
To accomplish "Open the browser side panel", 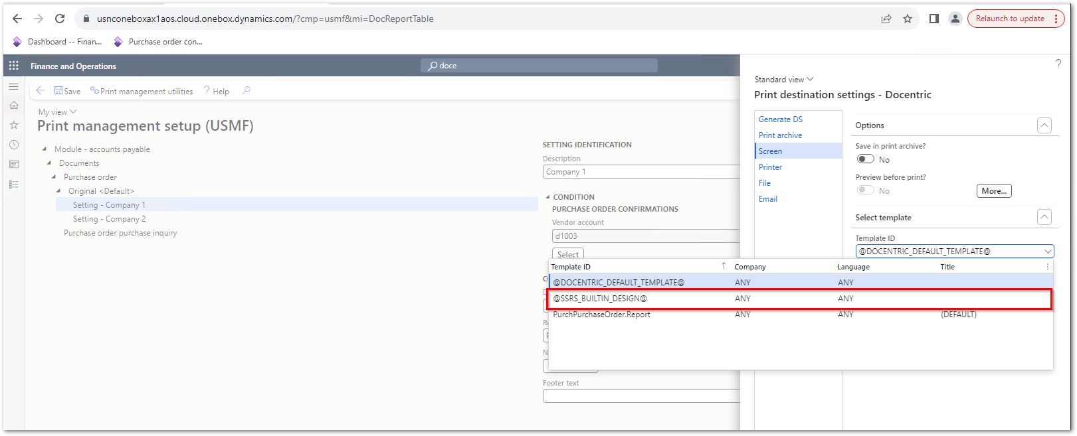I will [933, 19].
